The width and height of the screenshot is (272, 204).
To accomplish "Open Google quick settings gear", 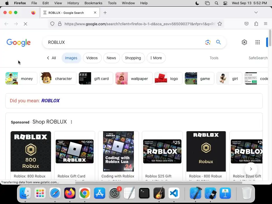I will coord(244,42).
